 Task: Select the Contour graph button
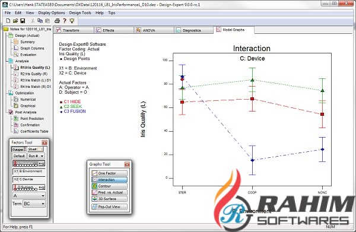(x=109, y=186)
